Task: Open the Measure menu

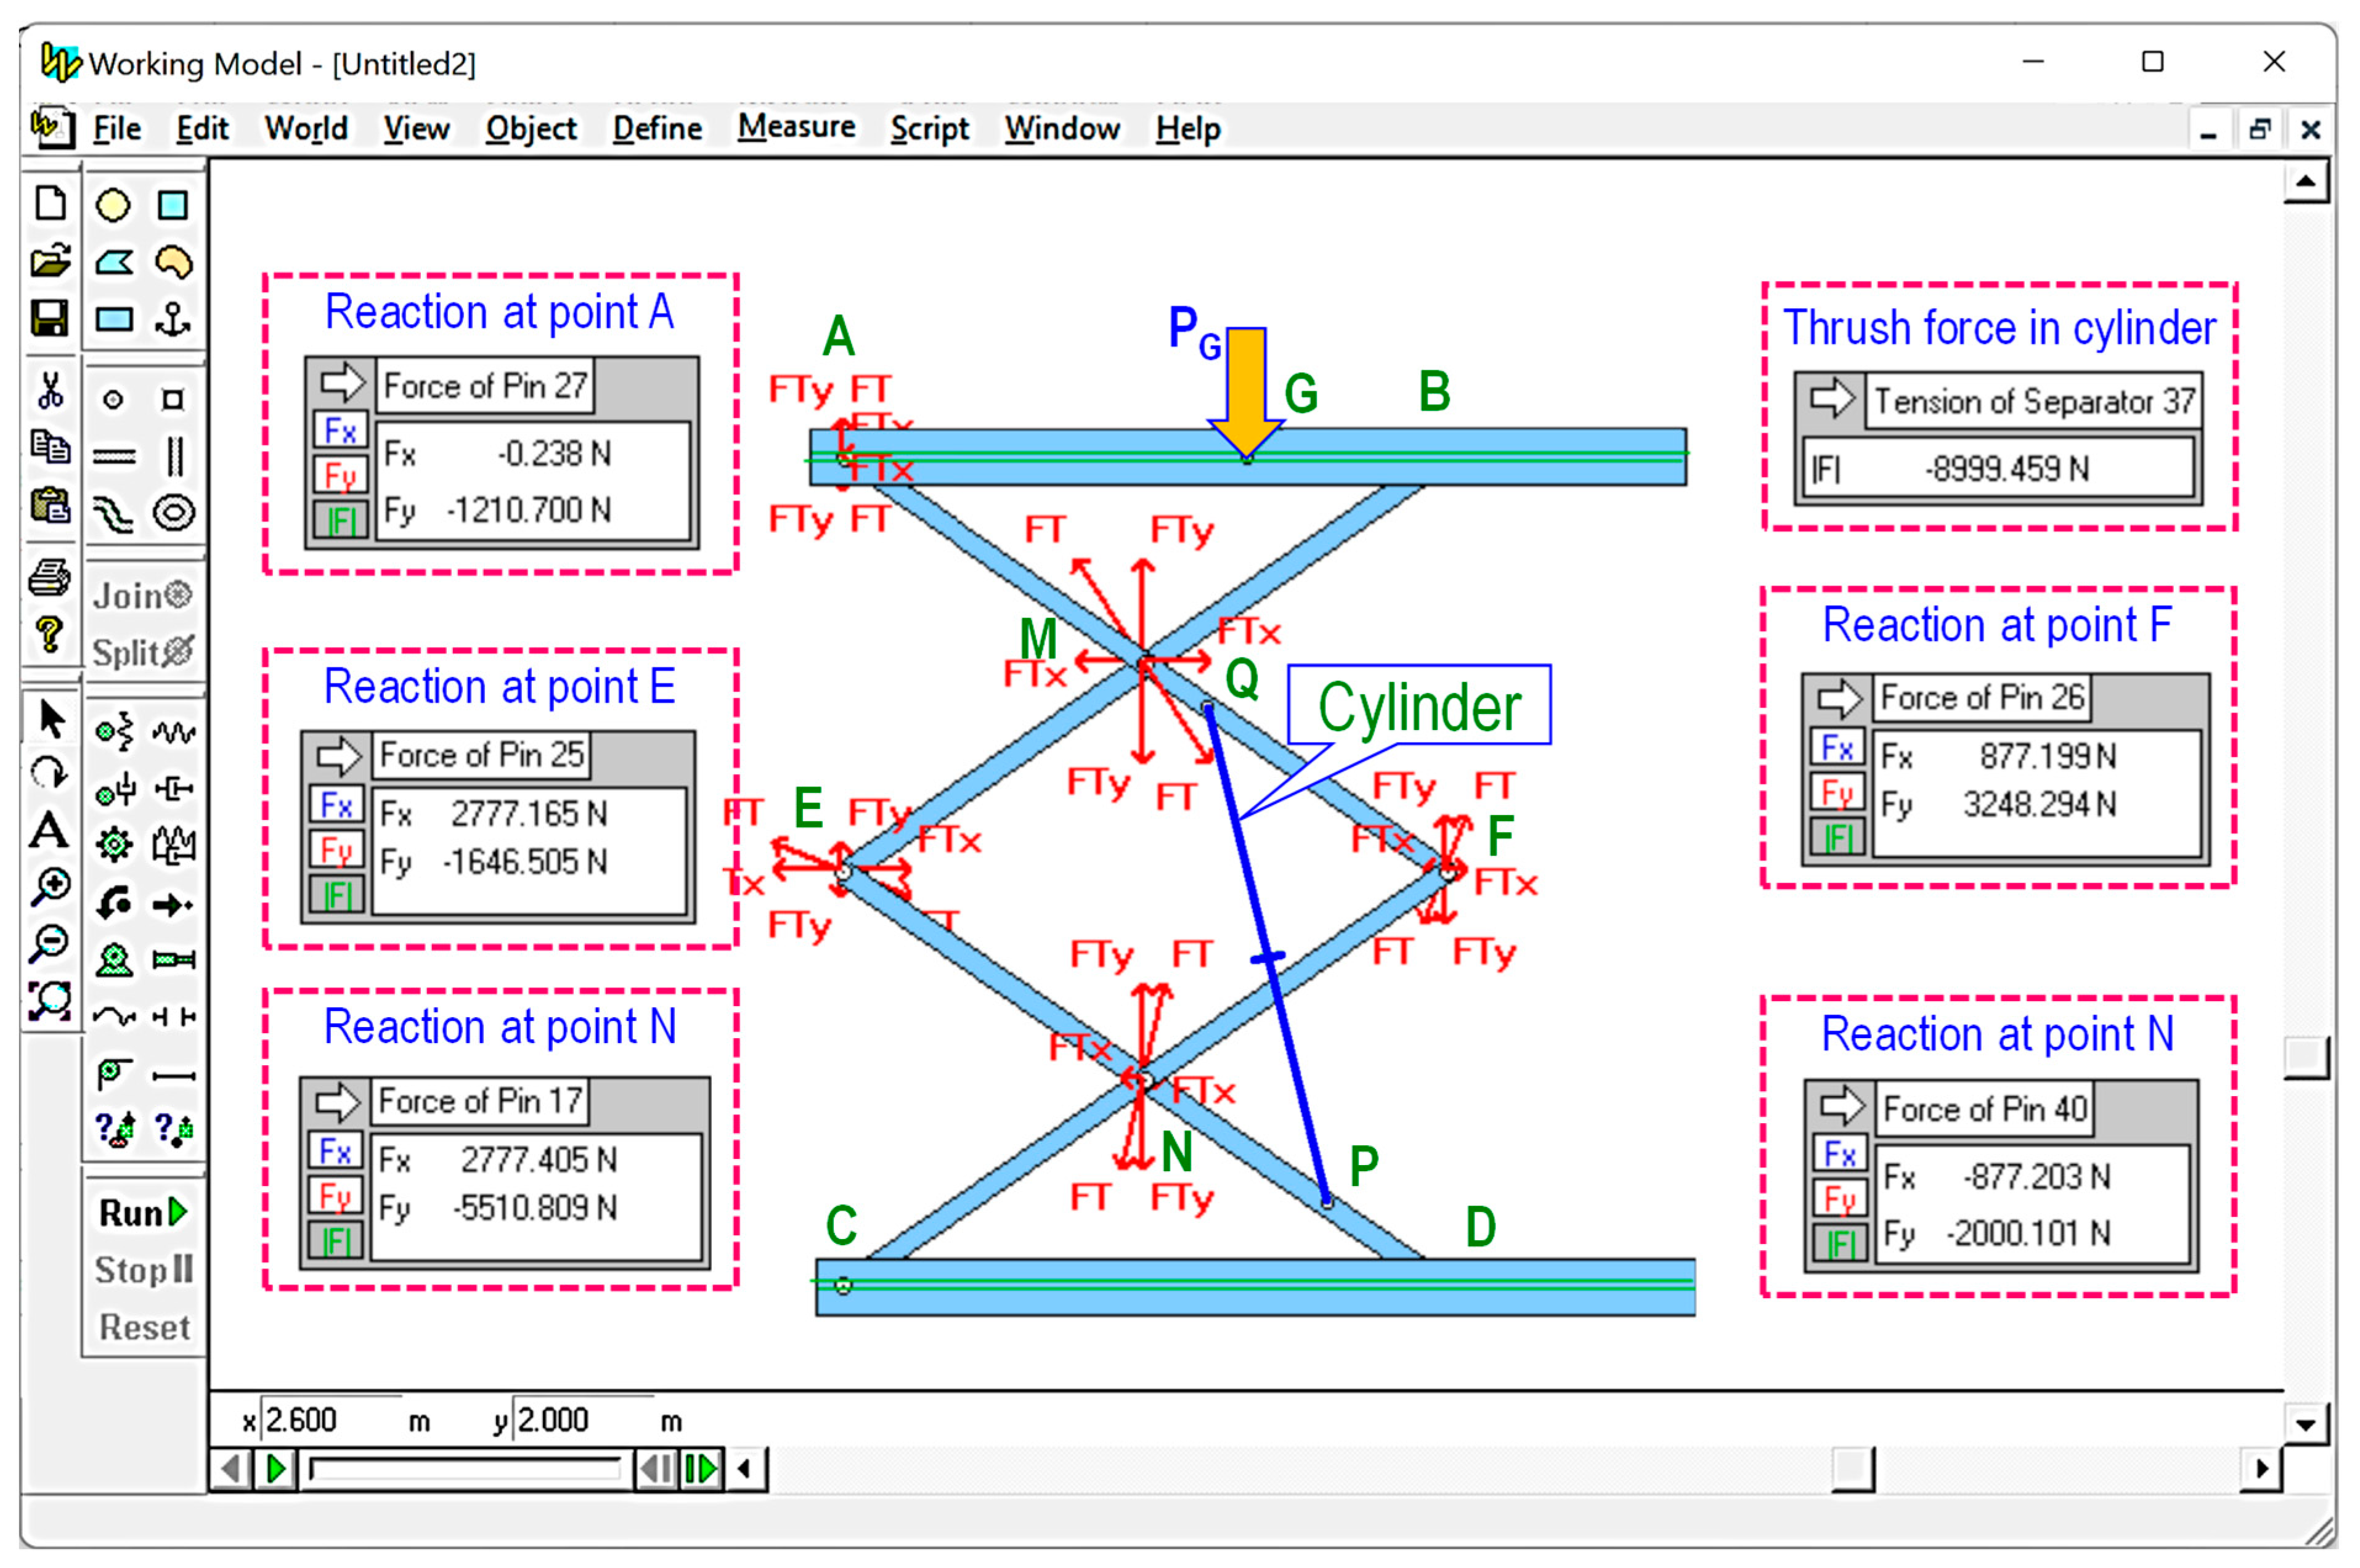Action: [x=796, y=128]
